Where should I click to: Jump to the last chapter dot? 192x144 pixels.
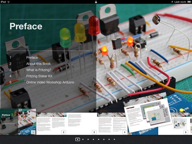pos(114,139)
